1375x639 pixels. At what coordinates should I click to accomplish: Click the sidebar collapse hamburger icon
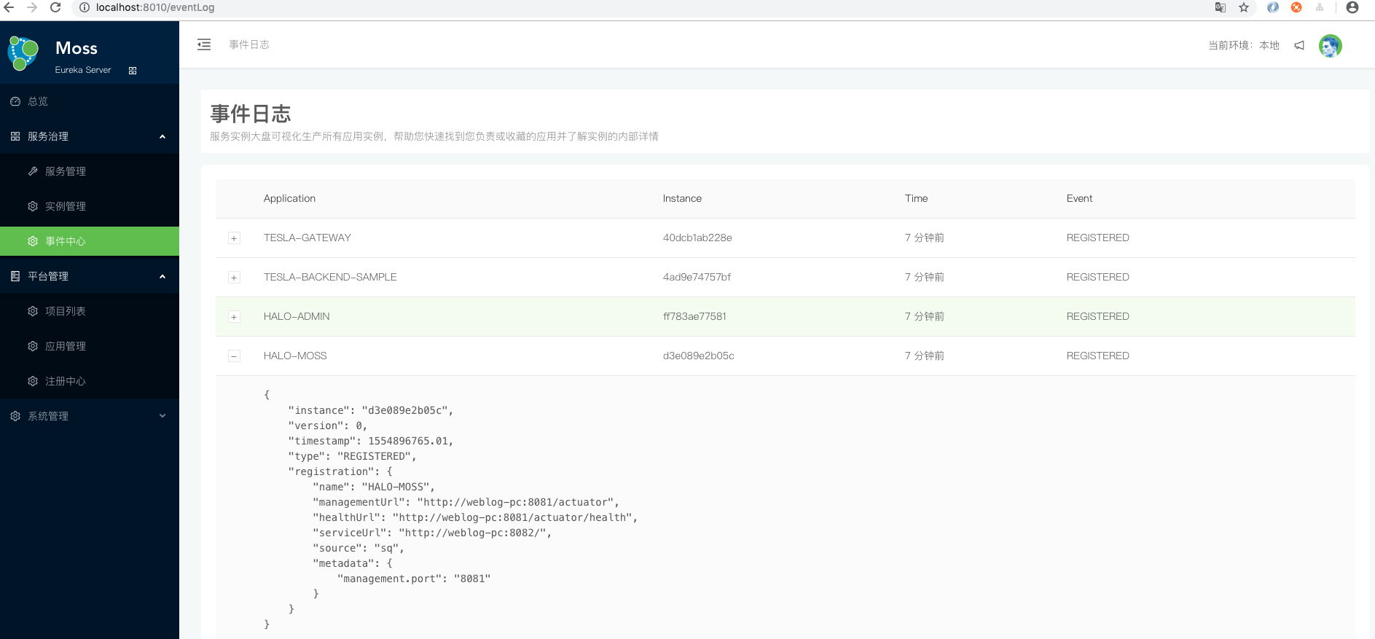(x=204, y=44)
